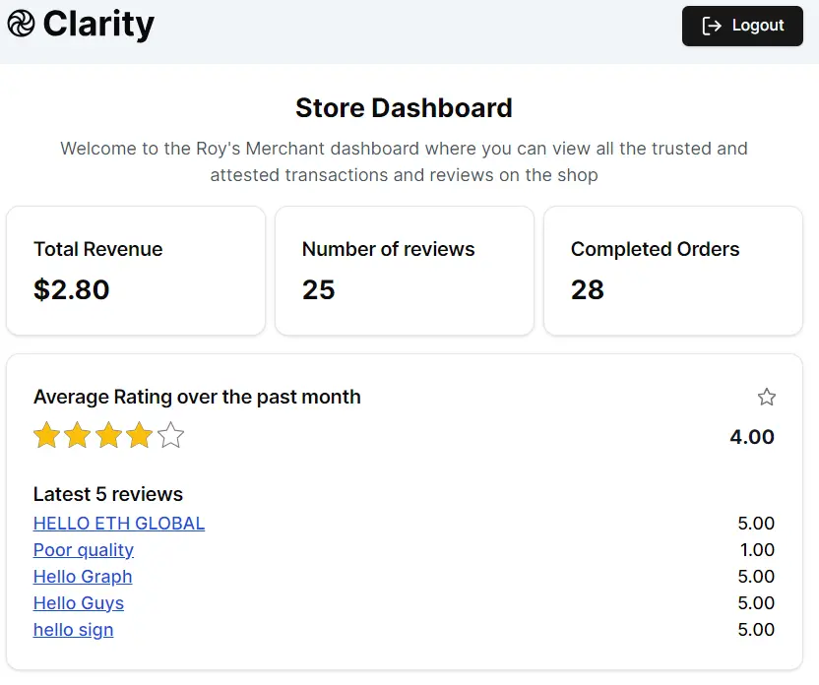
Task: Click the empty fifth rating star
Action: click(171, 435)
